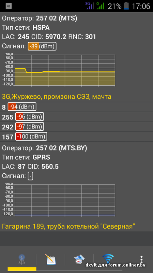Select neighbor cell 292 row

[x=76, y=127]
